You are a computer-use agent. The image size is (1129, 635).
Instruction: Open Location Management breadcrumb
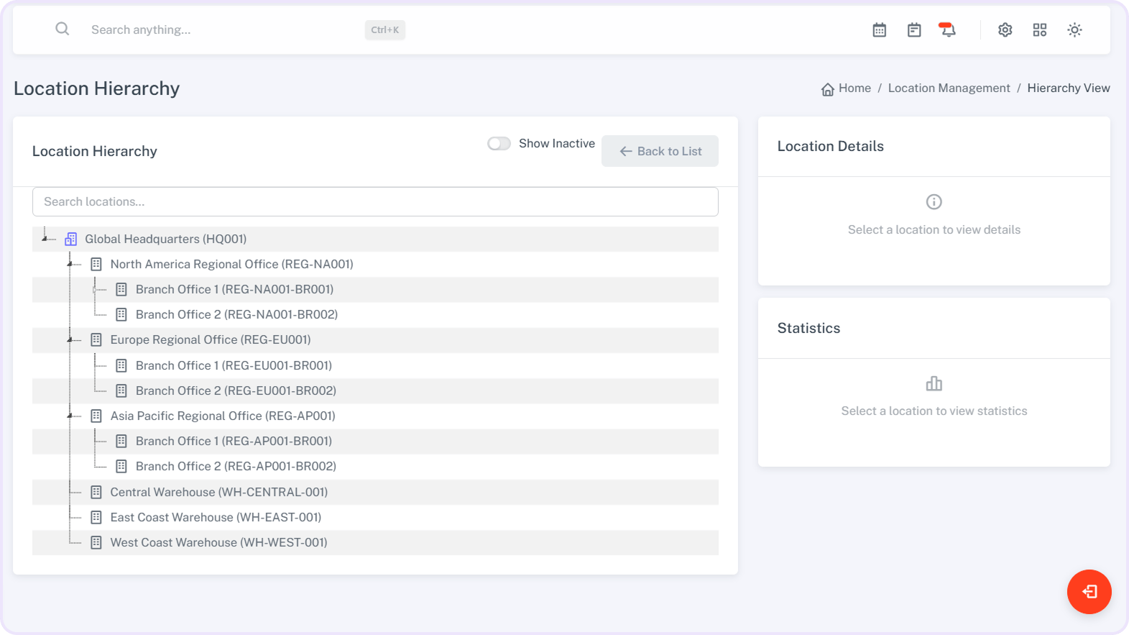[949, 88]
